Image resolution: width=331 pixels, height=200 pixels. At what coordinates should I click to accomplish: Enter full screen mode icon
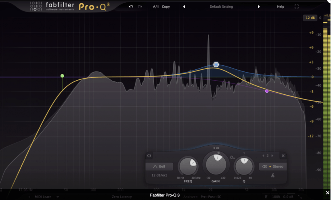pos(297,6)
